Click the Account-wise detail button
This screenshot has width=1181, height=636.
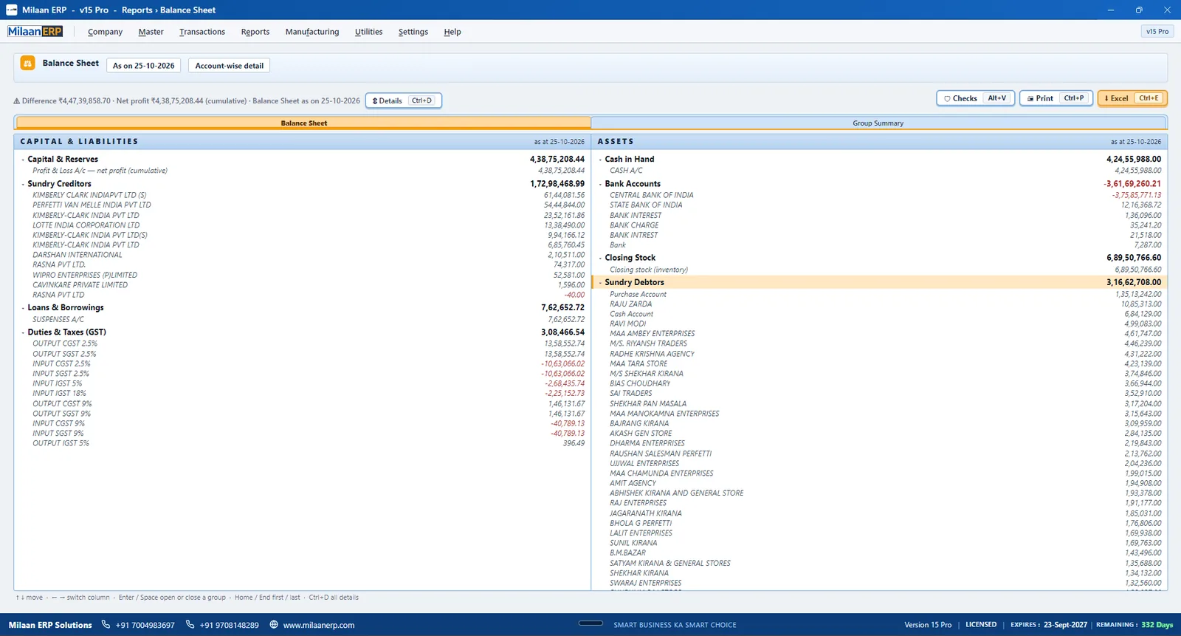229,66
